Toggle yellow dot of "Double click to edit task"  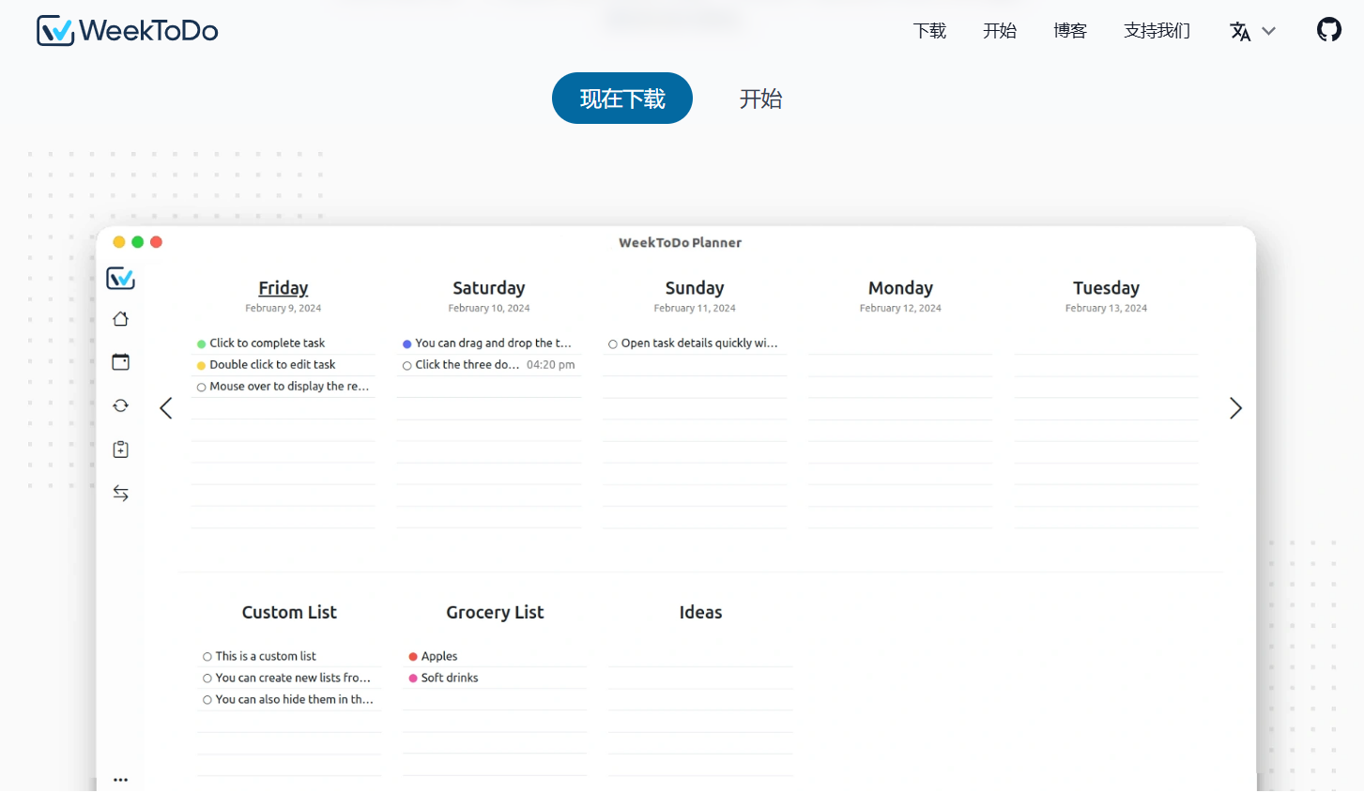(201, 366)
